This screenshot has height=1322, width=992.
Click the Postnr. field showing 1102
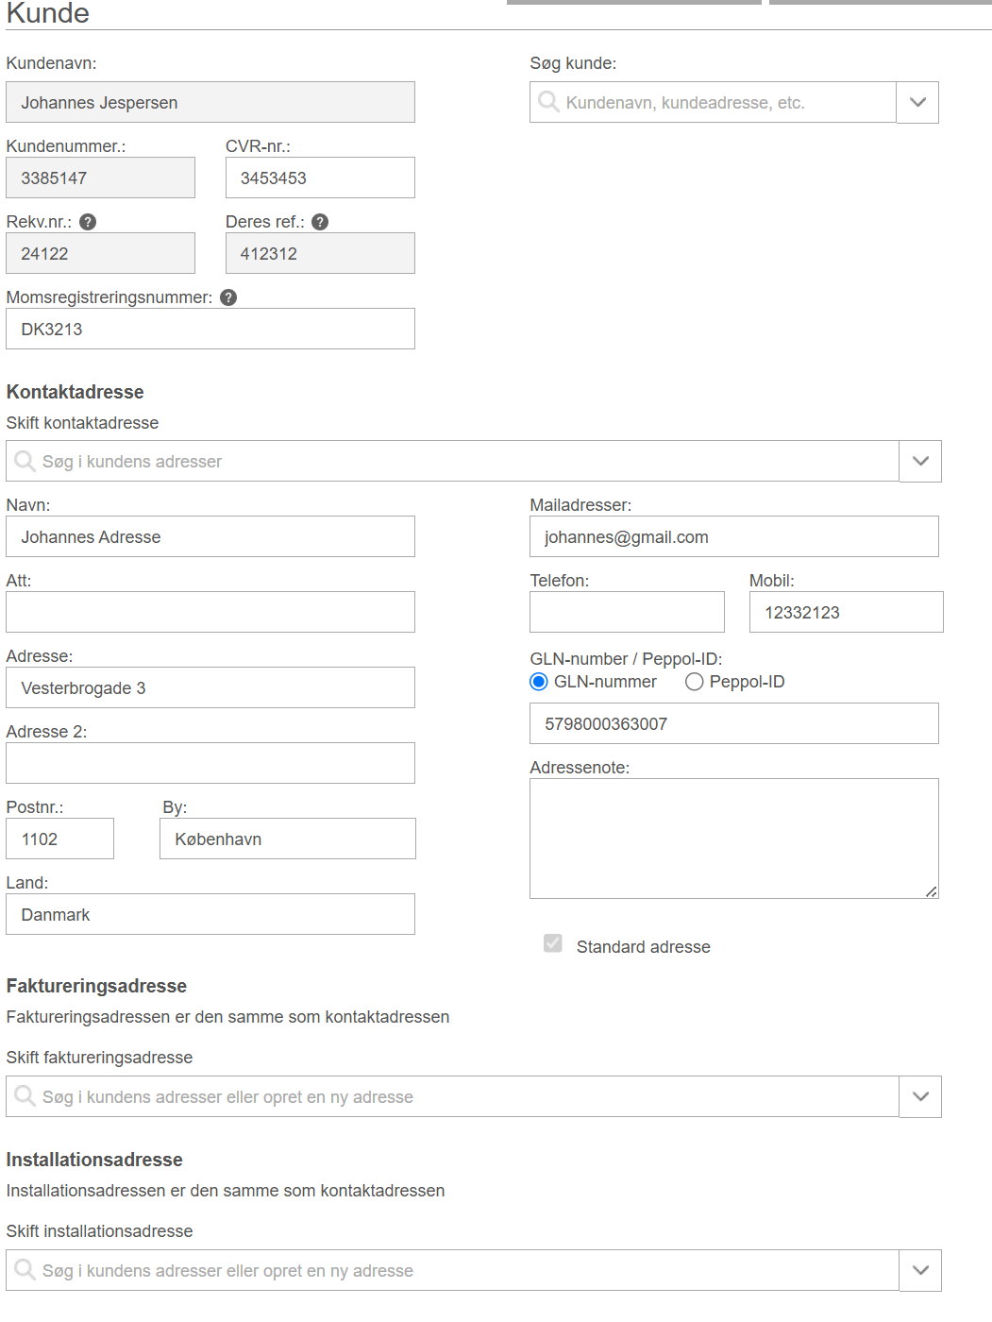coord(60,839)
